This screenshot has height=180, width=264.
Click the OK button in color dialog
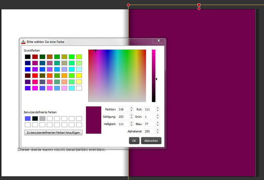point(134,141)
